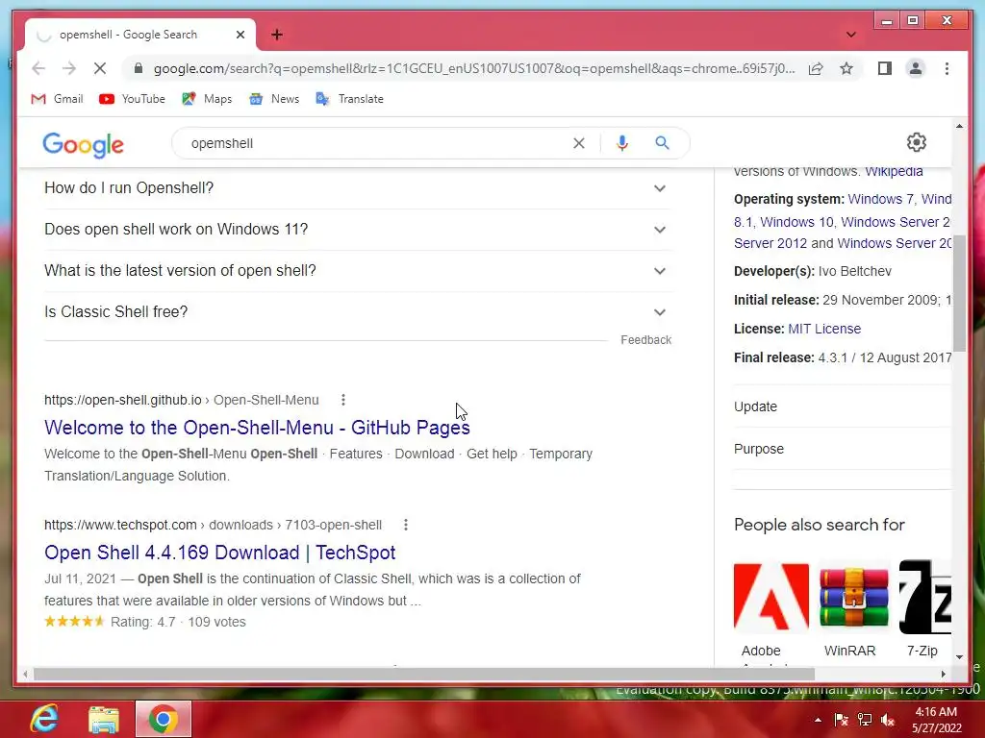985x738 pixels.
Task: Click the share page icon
Action: (x=816, y=68)
